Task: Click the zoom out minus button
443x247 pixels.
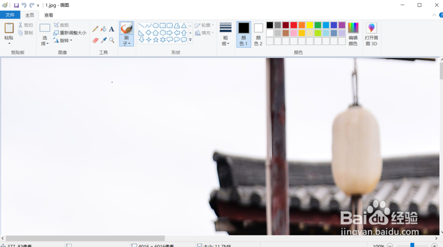Action: 390,245
